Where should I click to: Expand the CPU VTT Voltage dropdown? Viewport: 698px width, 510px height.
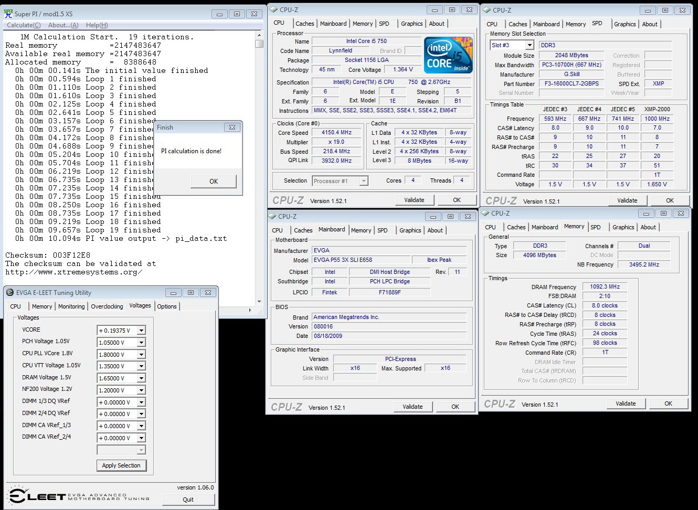[141, 366]
